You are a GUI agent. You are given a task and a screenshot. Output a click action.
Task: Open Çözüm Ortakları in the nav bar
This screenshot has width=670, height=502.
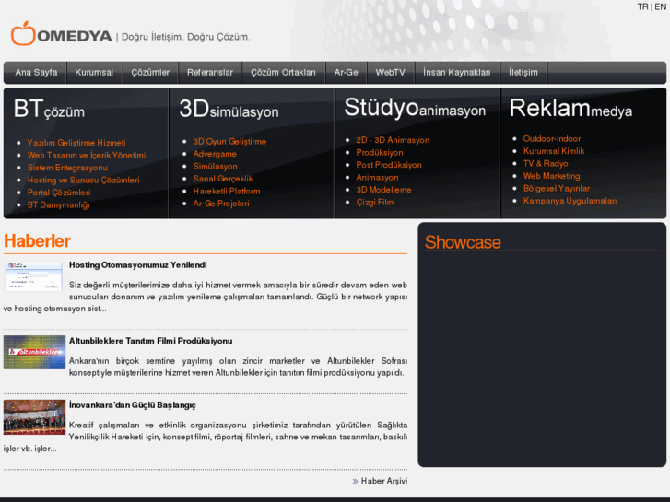point(283,72)
